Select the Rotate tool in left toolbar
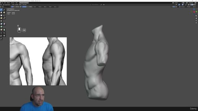Screen dimensions: 198x111 pos(4,33)
